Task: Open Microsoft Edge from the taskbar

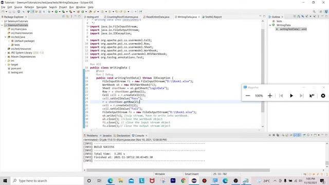Action: point(110,180)
